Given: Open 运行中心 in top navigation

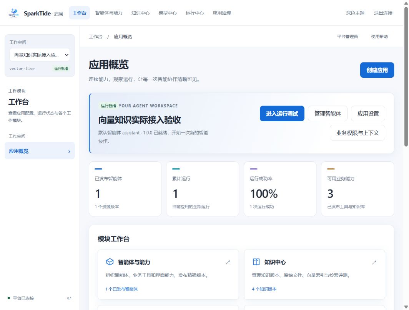Looking at the screenshot, I should pos(195,13).
